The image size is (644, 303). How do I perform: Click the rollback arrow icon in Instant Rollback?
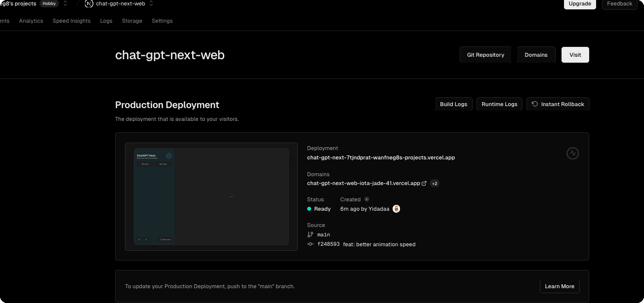[535, 104]
